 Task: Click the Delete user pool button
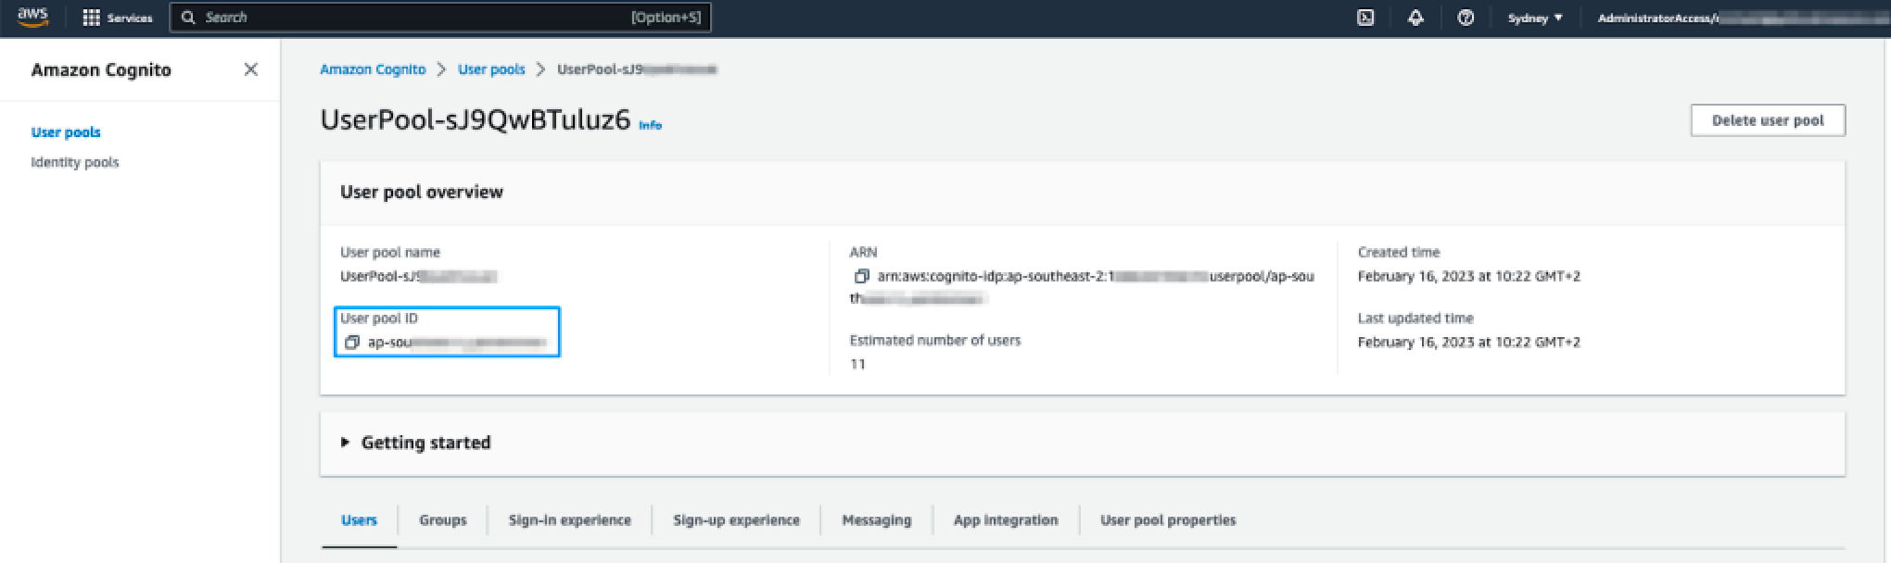(1767, 120)
